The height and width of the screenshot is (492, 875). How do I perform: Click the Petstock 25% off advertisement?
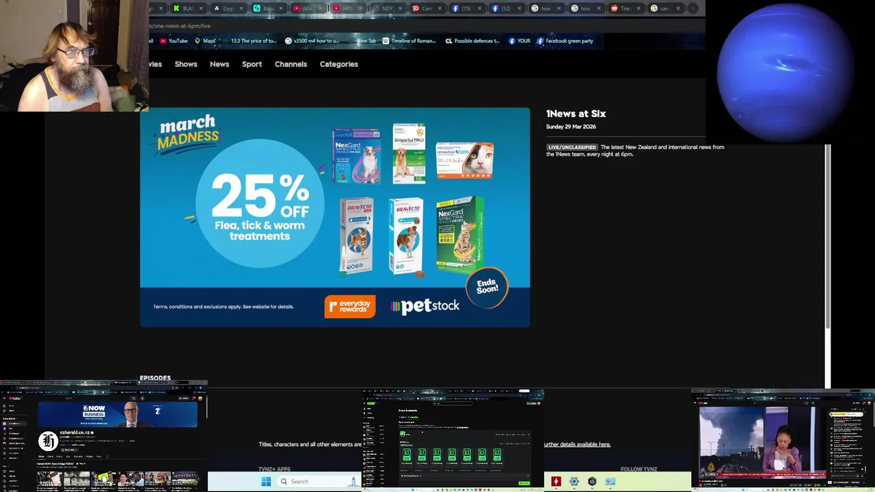[335, 217]
